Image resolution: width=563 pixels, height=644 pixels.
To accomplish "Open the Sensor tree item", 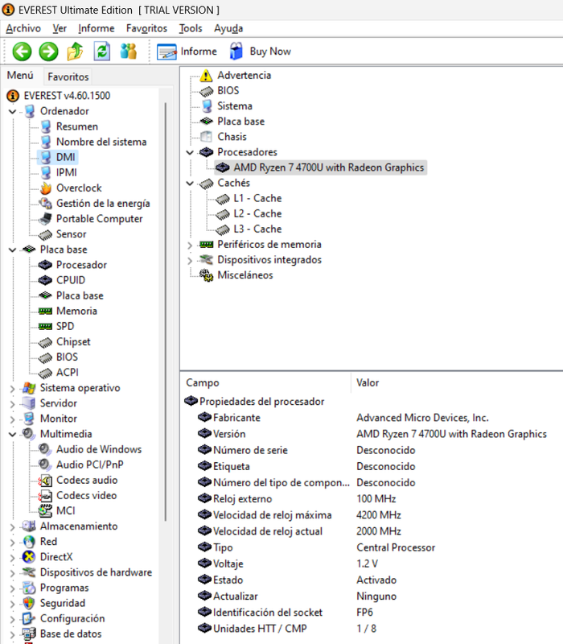I will point(71,234).
